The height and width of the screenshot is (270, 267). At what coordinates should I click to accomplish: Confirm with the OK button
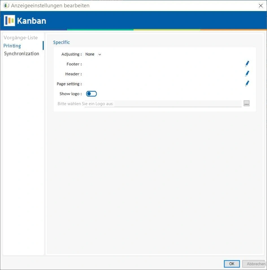[232, 263]
